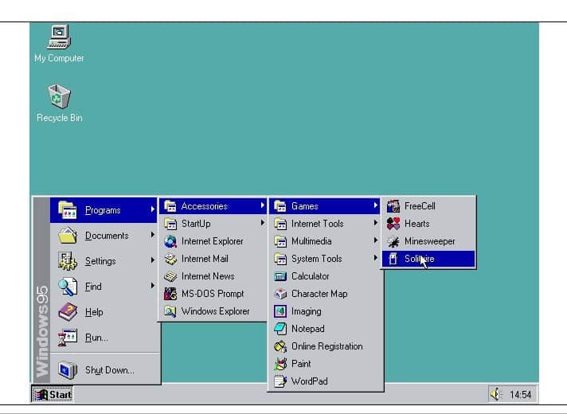Open Windows Explorer from Programs menu
The image size is (567, 414).
pos(213,311)
